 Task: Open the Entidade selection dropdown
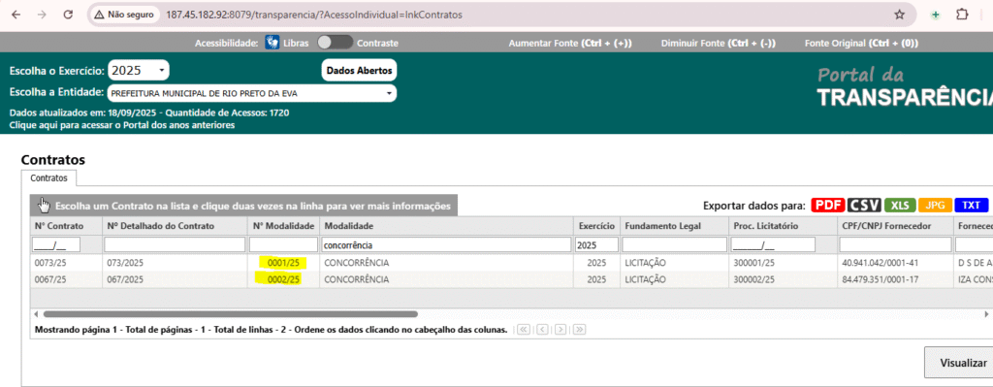[252, 94]
